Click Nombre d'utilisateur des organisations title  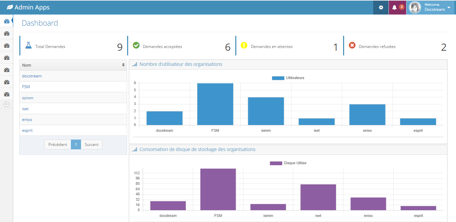pos(181,64)
